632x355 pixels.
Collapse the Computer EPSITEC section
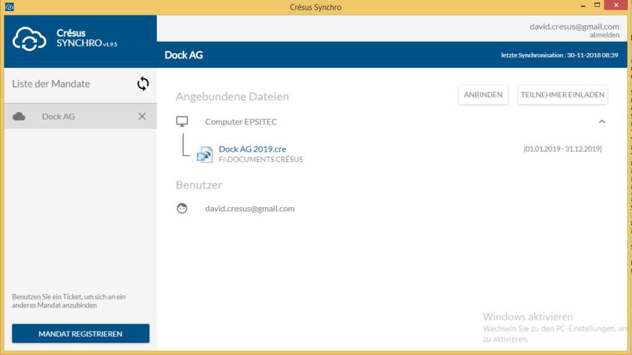coord(602,121)
